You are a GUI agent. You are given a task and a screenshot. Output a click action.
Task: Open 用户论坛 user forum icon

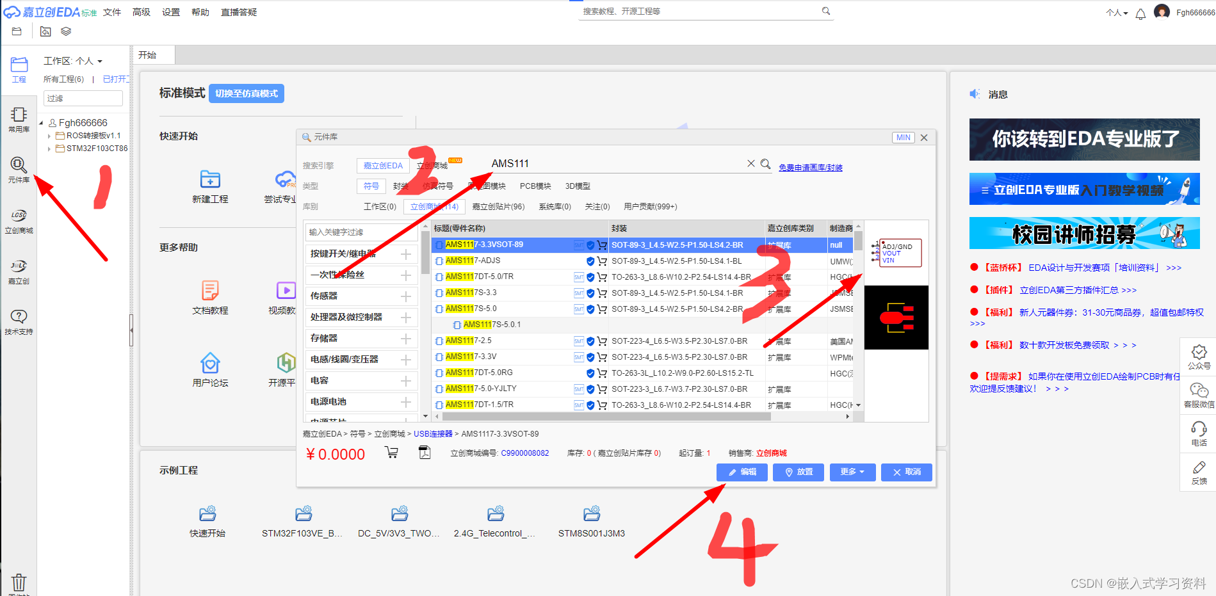[210, 363]
